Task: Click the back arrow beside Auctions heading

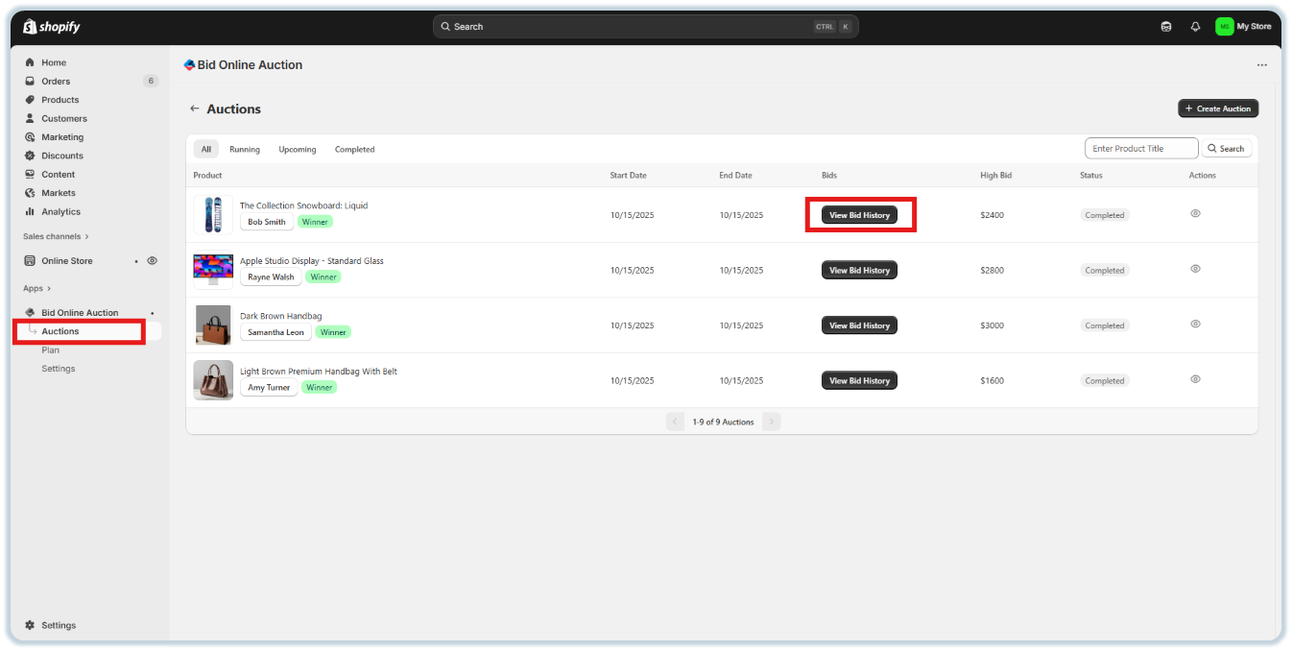Action: pos(195,108)
